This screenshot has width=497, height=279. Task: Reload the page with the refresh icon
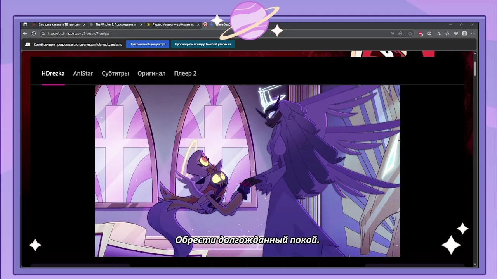pos(34,34)
